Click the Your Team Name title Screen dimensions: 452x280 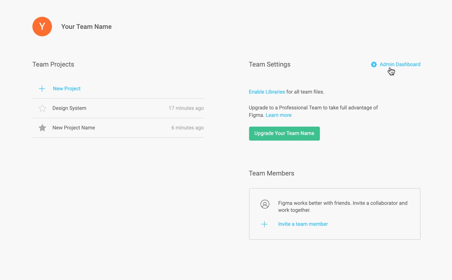point(86,27)
